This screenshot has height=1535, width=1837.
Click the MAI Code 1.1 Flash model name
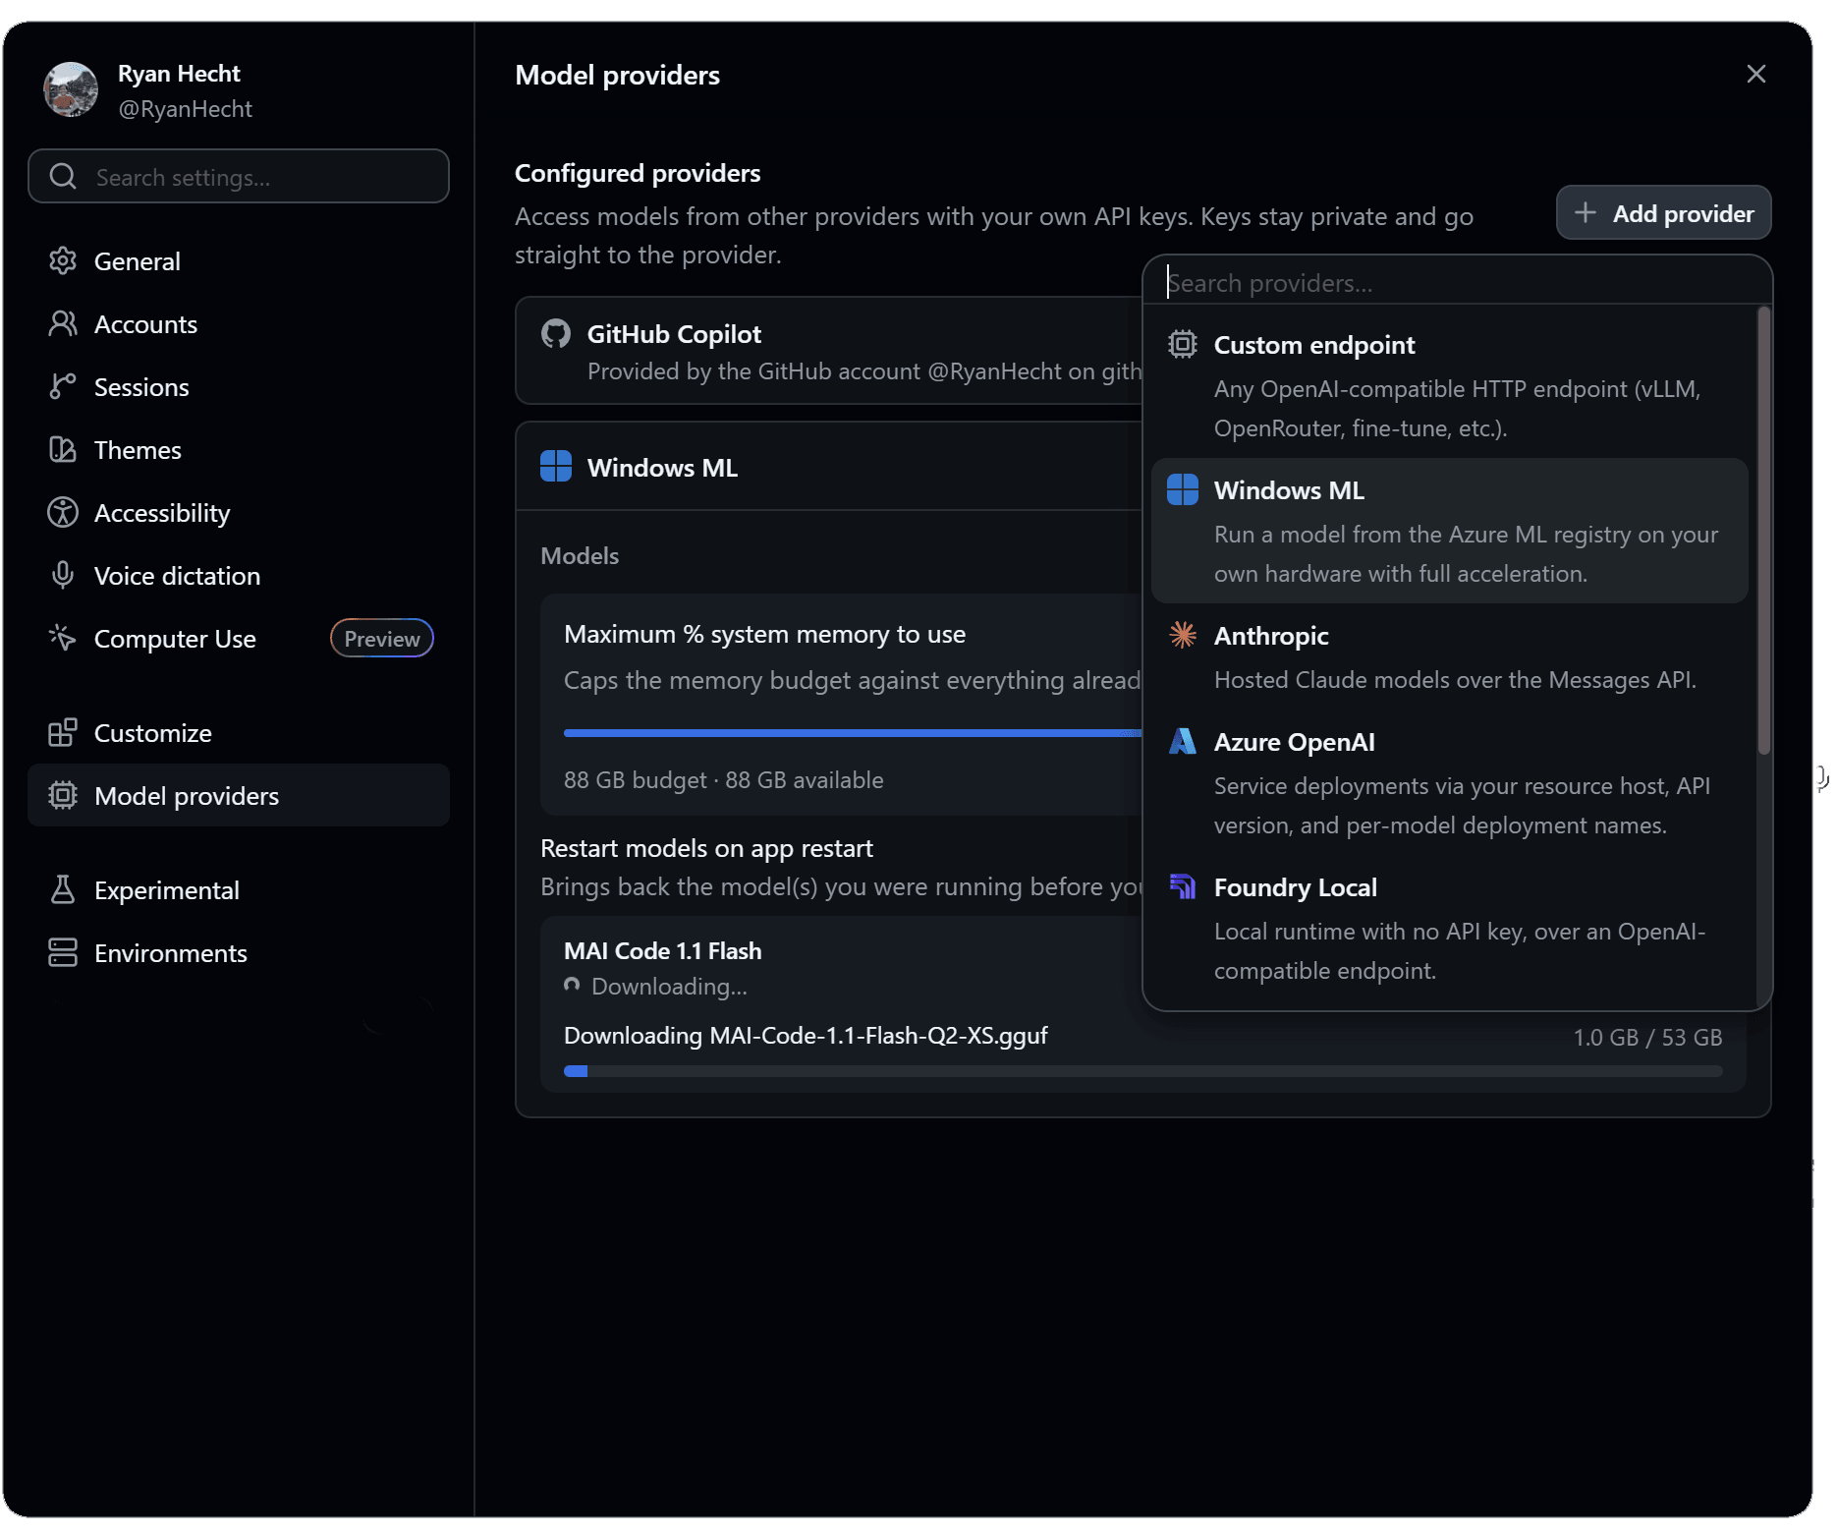click(663, 951)
